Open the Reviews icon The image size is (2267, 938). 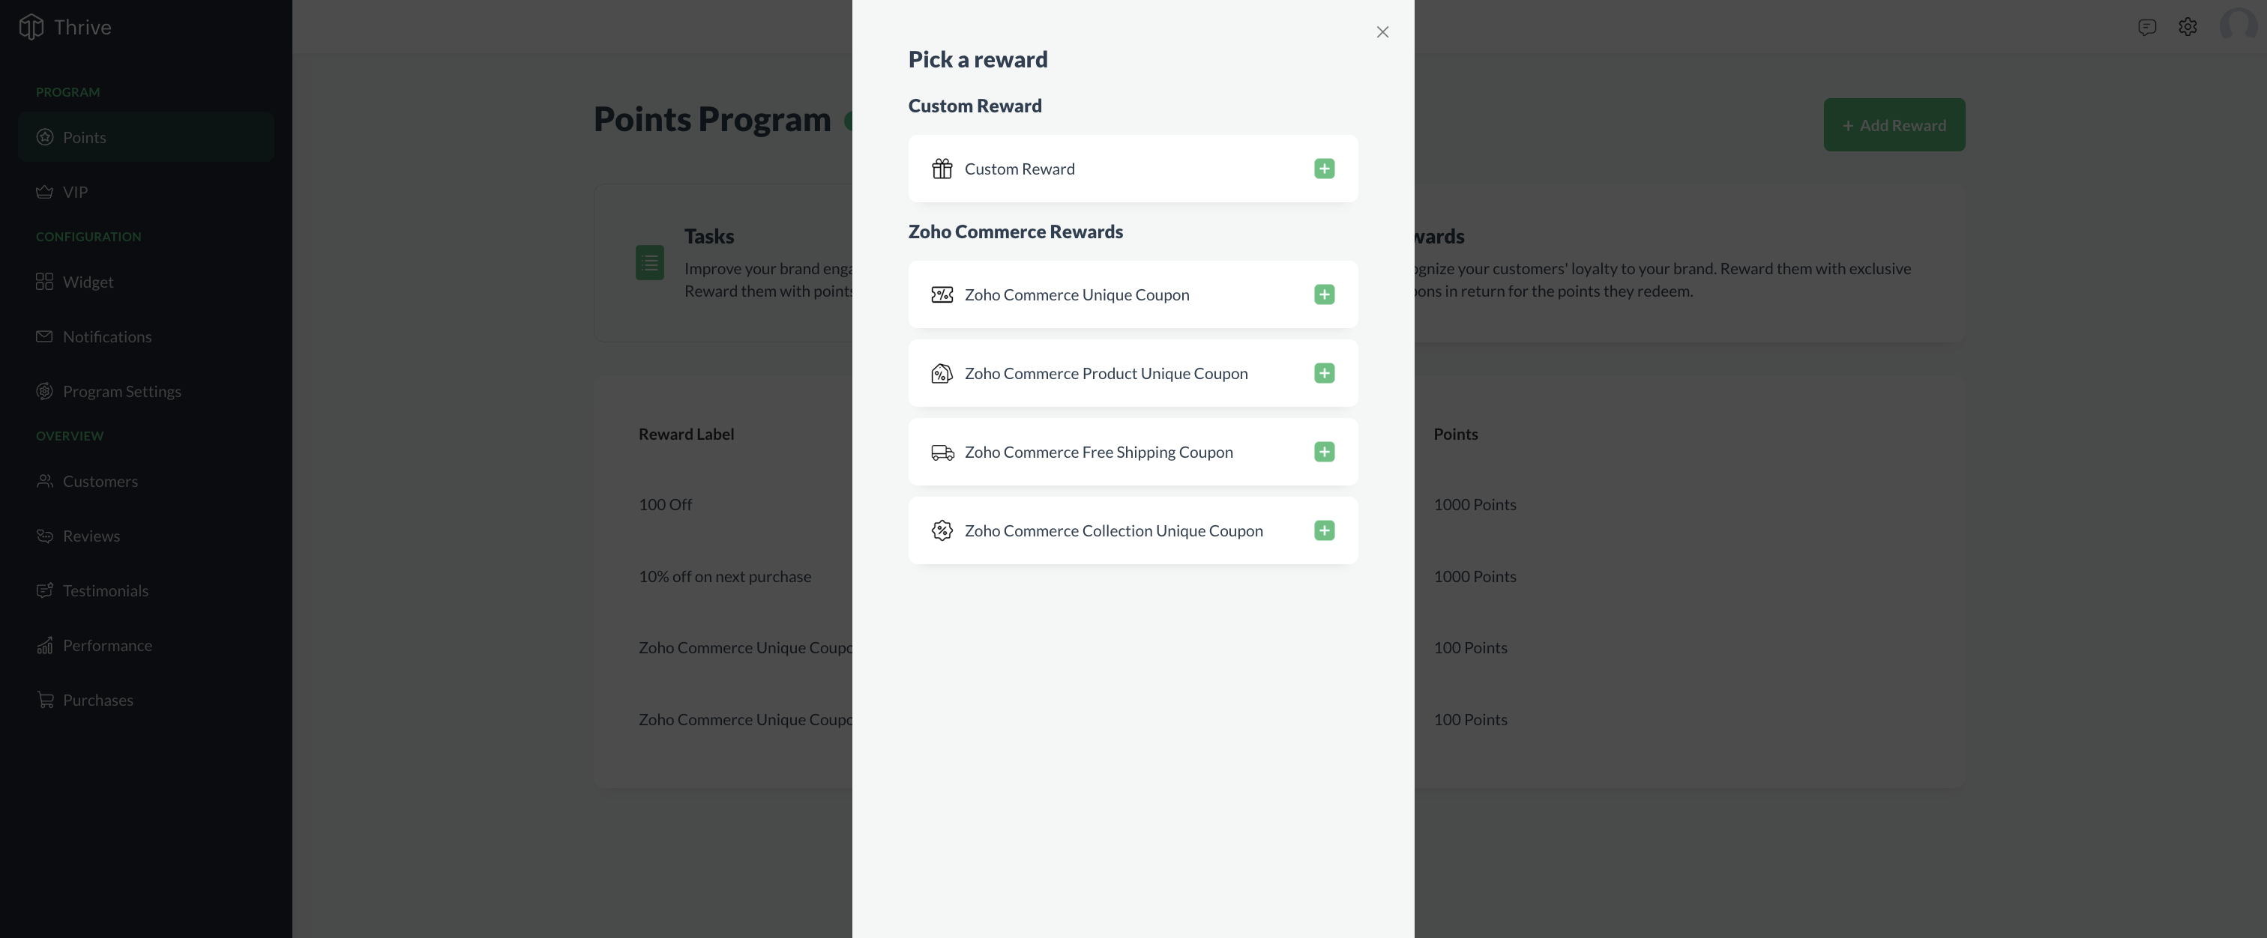[x=45, y=536]
